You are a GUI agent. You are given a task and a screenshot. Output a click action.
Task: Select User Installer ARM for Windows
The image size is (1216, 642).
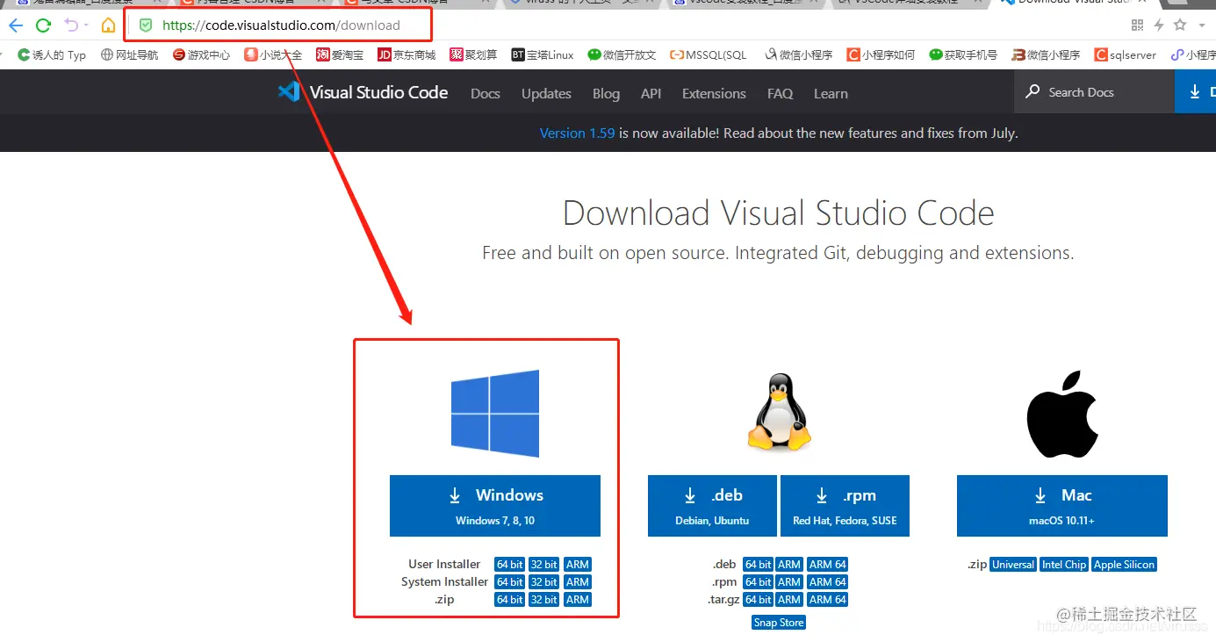tap(578, 565)
